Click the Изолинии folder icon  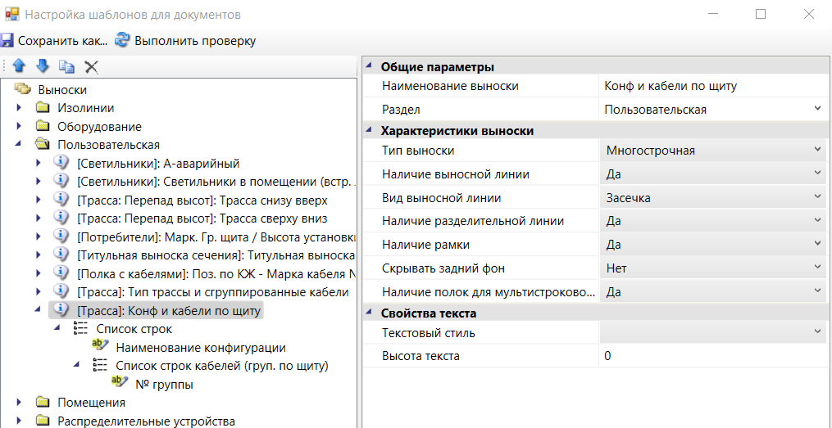pos(43,108)
